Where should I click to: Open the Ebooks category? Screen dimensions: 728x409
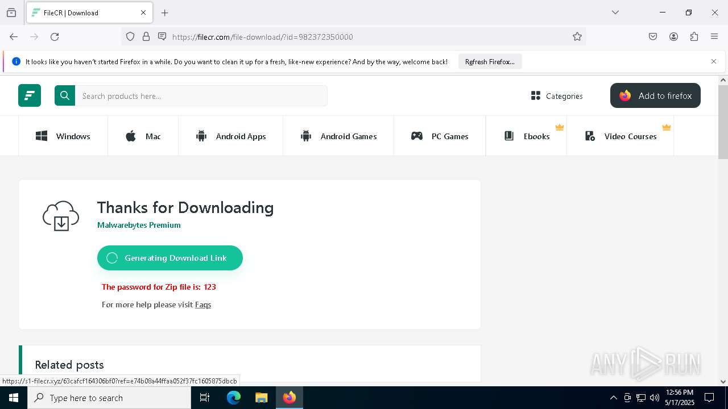click(x=527, y=136)
